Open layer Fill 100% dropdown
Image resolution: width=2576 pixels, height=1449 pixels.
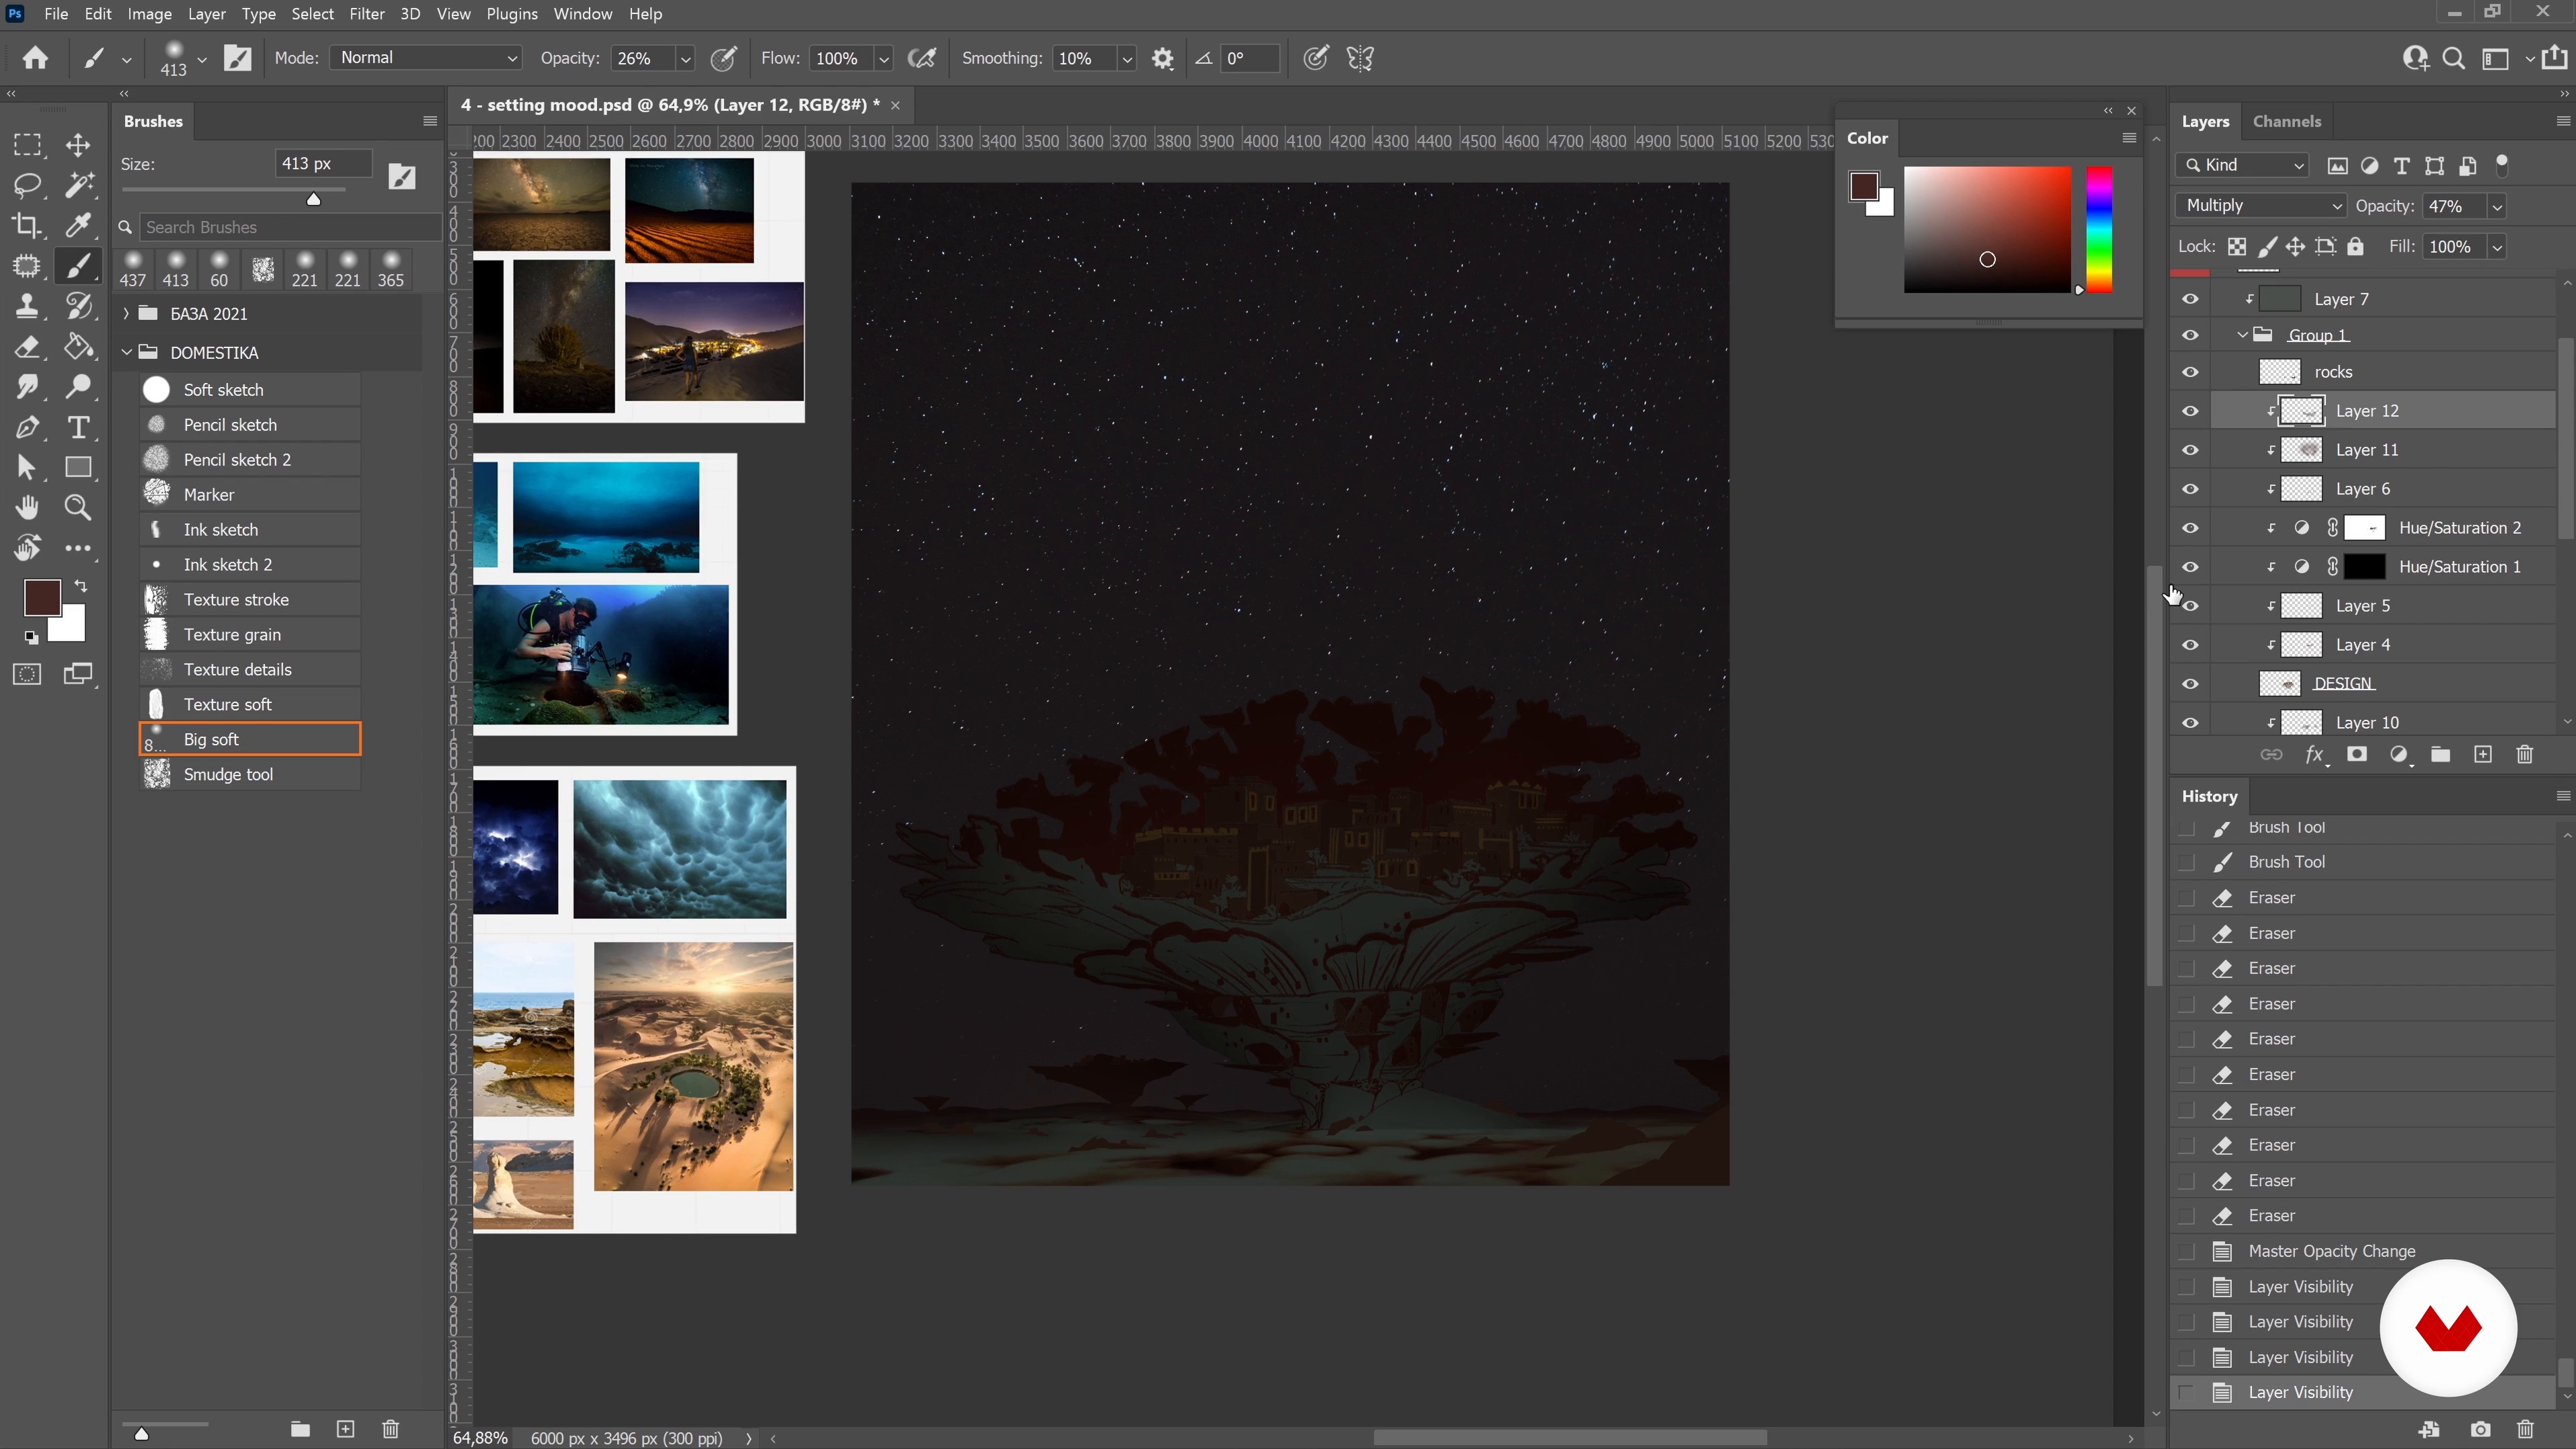pyautogui.click(x=2497, y=247)
